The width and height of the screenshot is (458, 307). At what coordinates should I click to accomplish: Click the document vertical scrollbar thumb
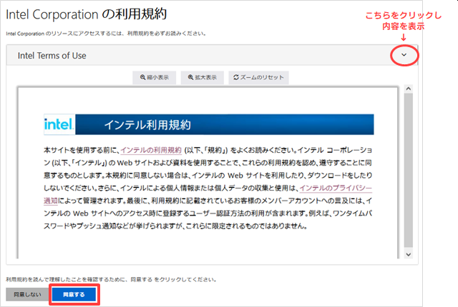409,170
